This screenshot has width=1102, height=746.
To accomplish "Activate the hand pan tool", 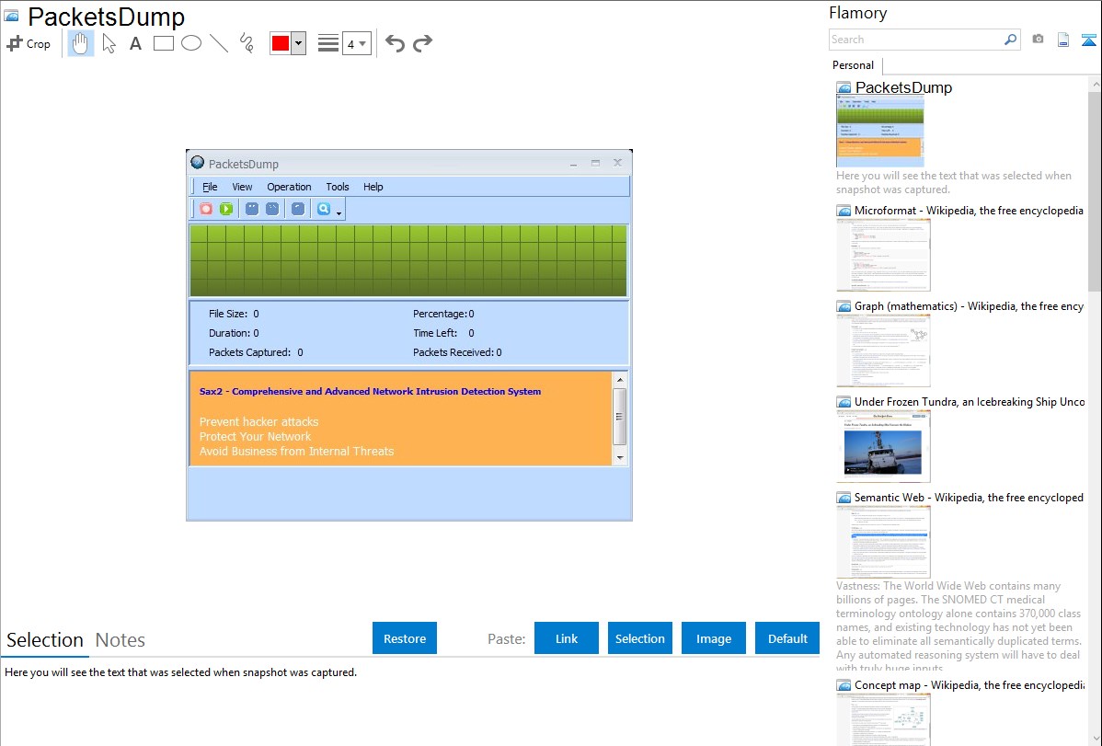I will [x=81, y=43].
